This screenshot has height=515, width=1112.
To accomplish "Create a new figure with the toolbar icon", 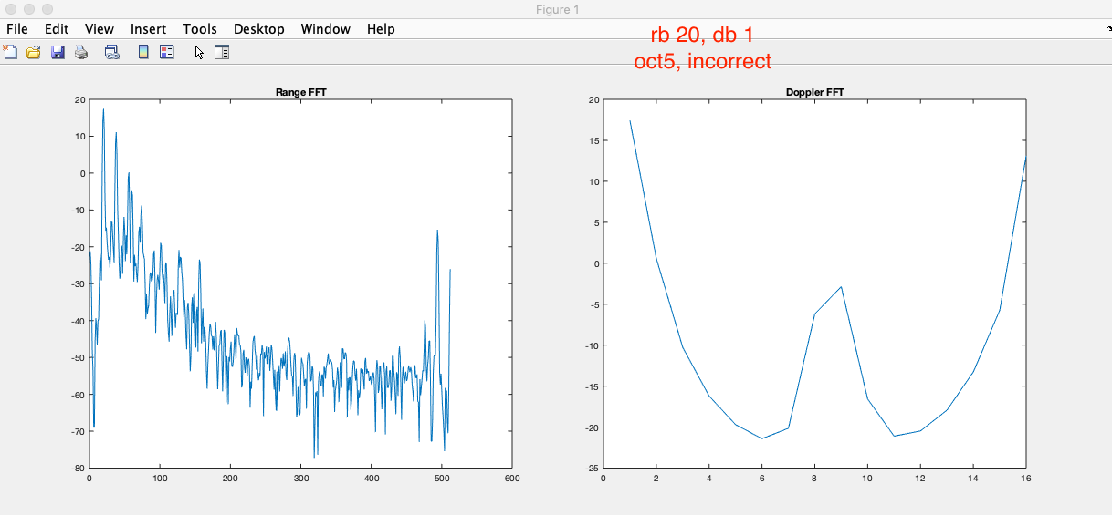I will [11, 52].
